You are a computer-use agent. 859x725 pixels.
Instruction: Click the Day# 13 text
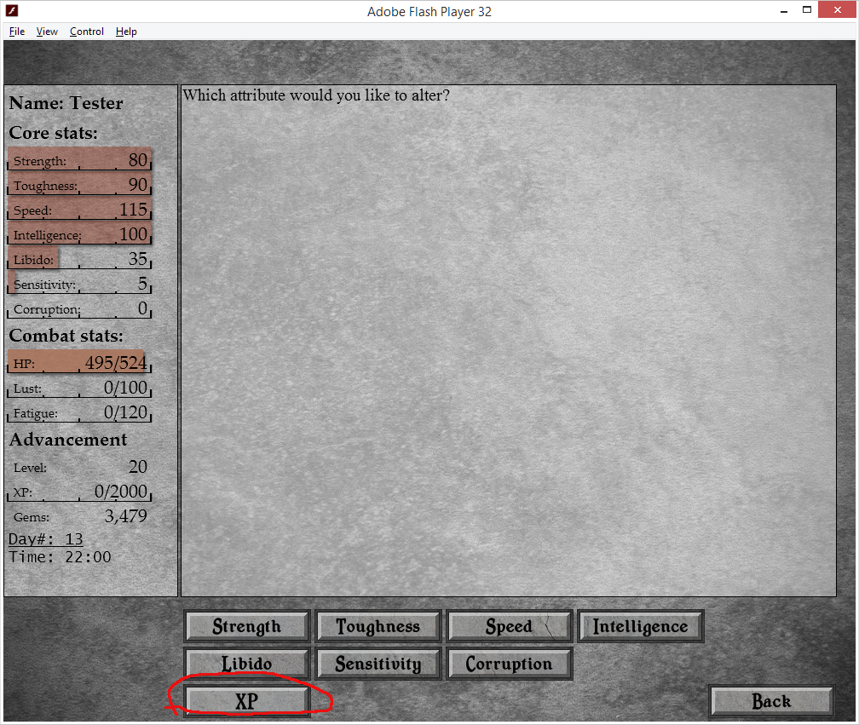click(x=46, y=539)
